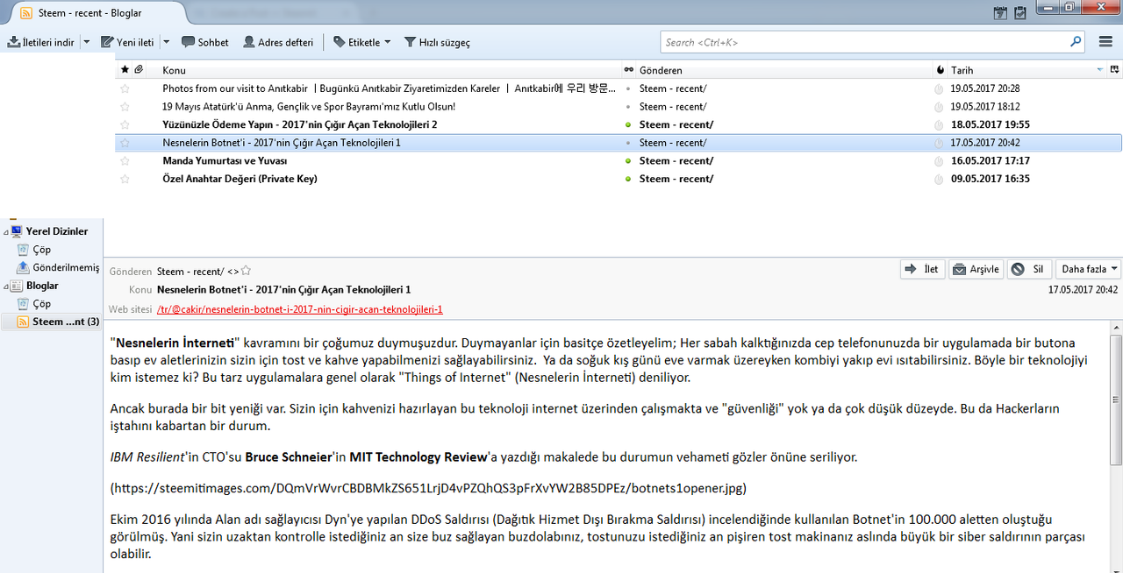Screen dimensions: 1123x573
Task: Download messages with İletileri indir
Action: 41,42
